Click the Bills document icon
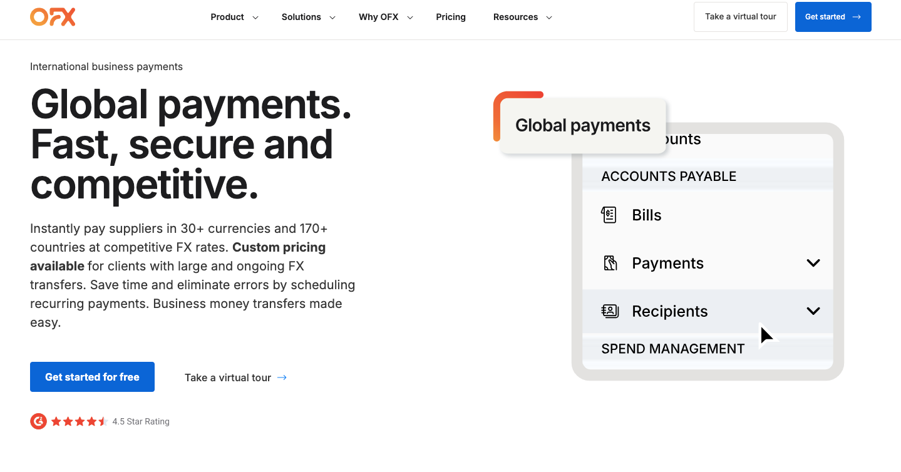This screenshot has width=901, height=472. (x=609, y=215)
